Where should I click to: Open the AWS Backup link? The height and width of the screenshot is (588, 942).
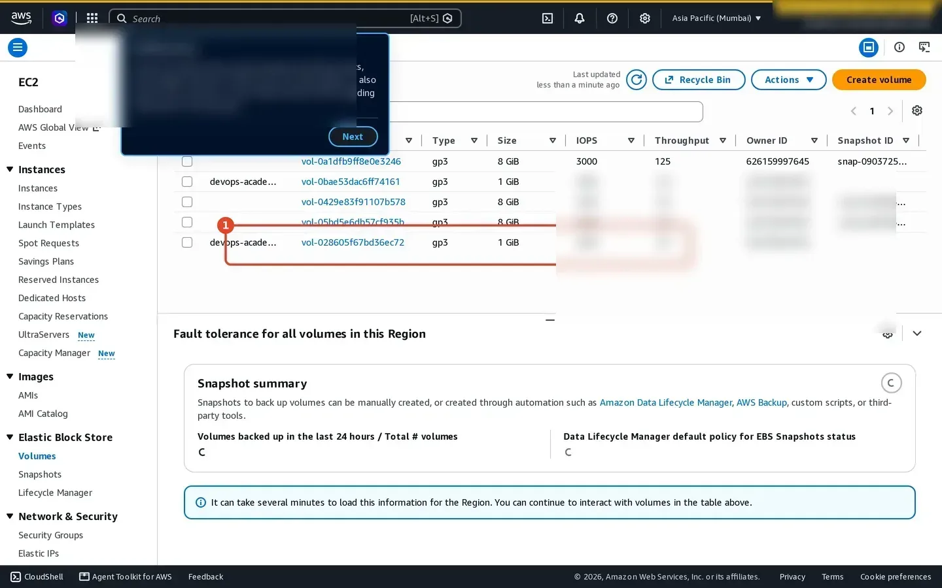click(x=761, y=402)
